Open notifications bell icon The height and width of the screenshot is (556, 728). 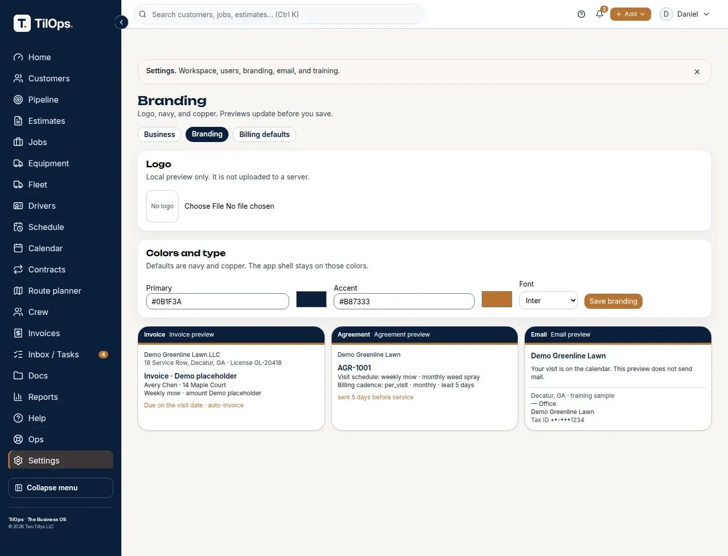point(600,14)
